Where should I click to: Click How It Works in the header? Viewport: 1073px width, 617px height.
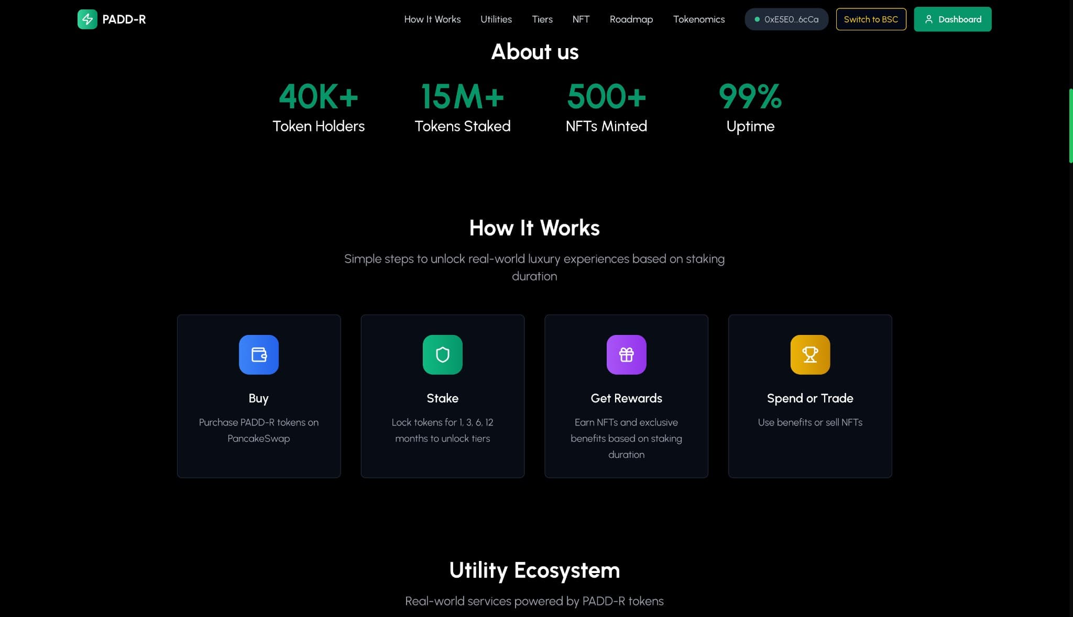pos(432,19)
